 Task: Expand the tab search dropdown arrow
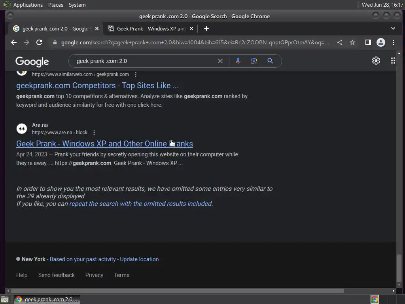[x=393, y=28]
